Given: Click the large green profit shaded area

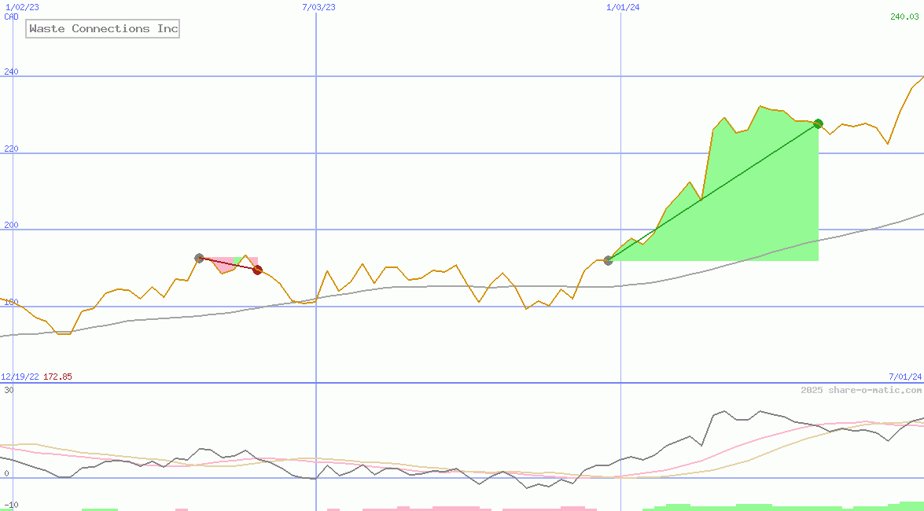Looking at the screenshot, I should click(x=755, y=204).
